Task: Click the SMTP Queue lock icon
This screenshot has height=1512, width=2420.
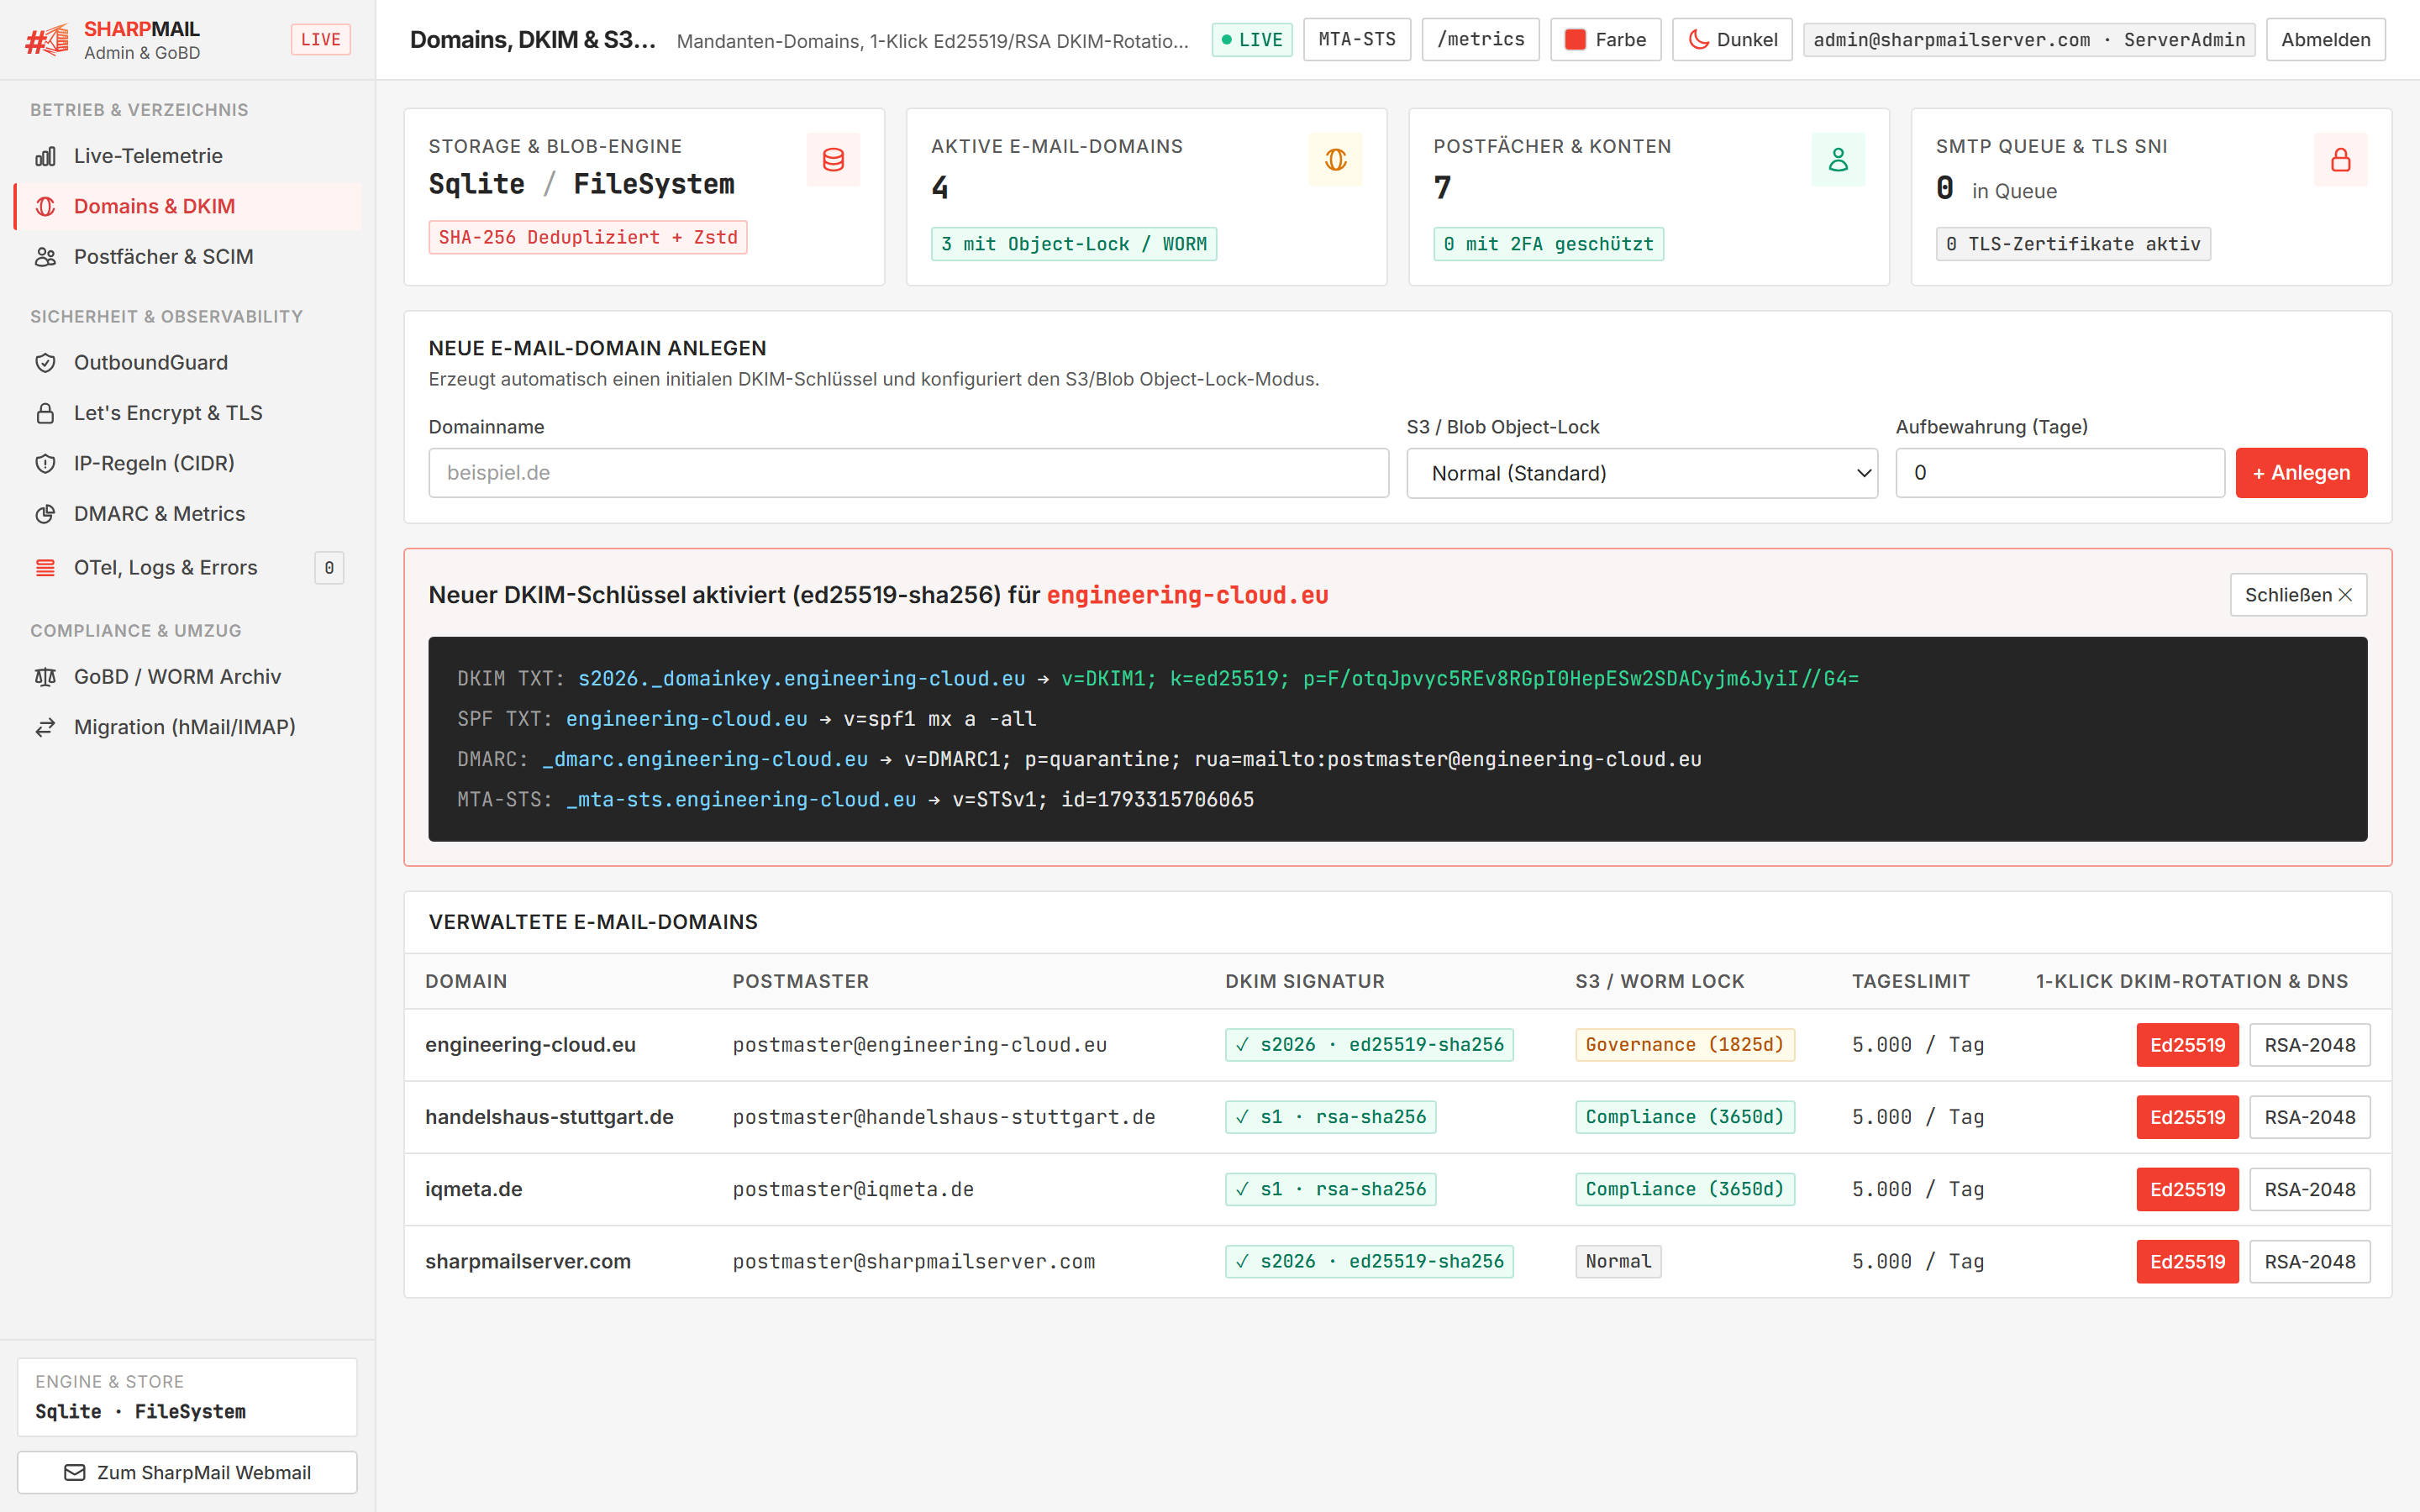Action: [x=2341, y=160]
